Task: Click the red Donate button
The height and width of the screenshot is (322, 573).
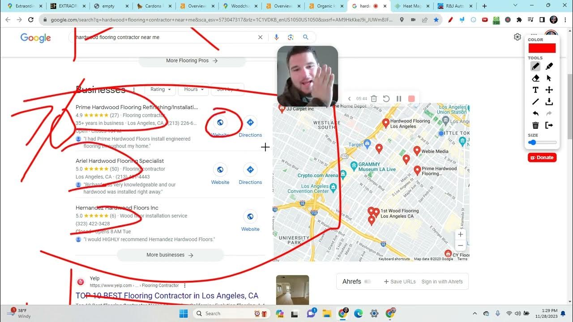Action: 542,157
